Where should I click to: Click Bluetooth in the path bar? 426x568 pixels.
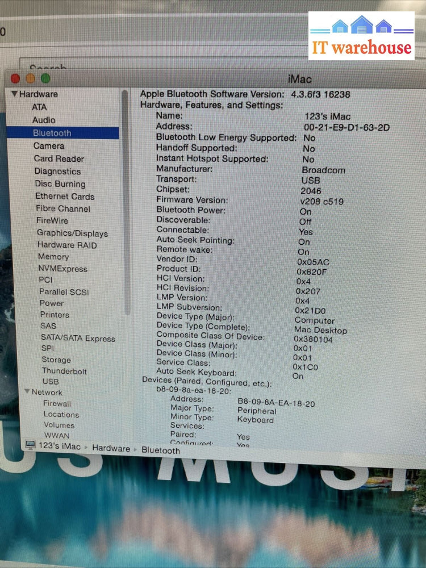click(161, 450)
